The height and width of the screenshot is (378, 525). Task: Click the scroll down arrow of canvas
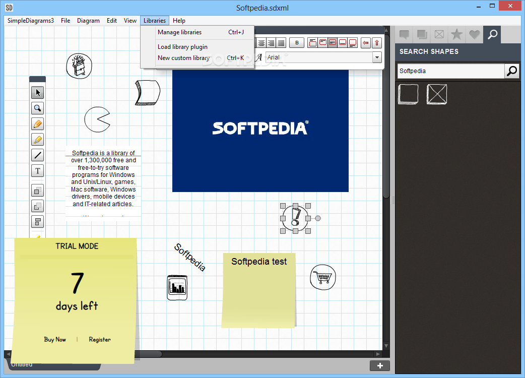tap(386, 346)
